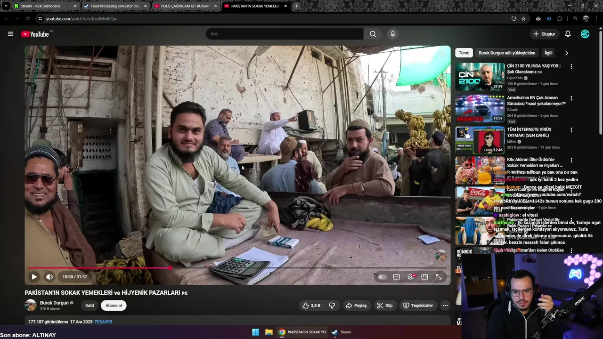The width and height of the screenshot is (603, 339).
Task: Open the notifications bell
Action: point(568,34)
